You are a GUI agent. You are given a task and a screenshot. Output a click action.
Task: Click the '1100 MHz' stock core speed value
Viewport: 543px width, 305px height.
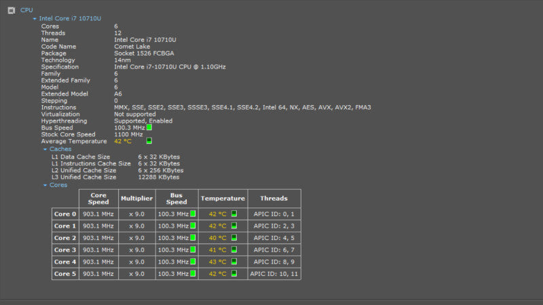128,134
